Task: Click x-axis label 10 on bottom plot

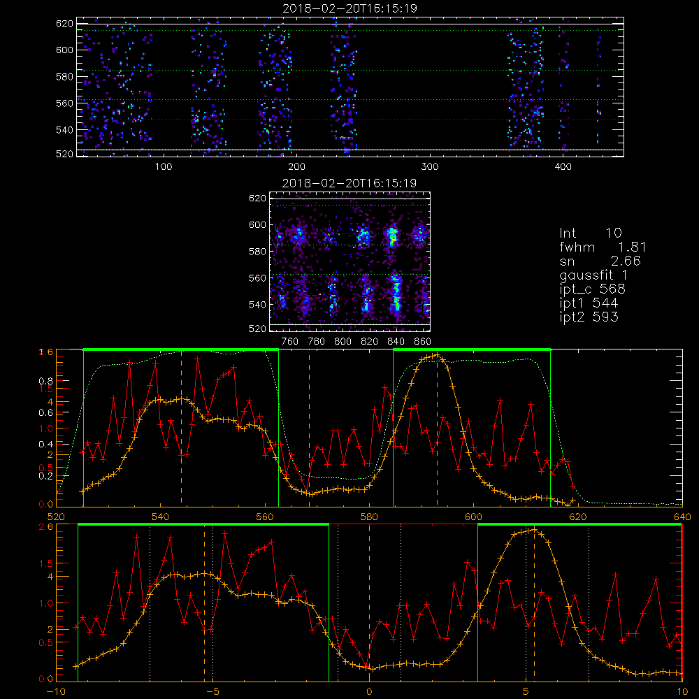Action: pos(682,692)
